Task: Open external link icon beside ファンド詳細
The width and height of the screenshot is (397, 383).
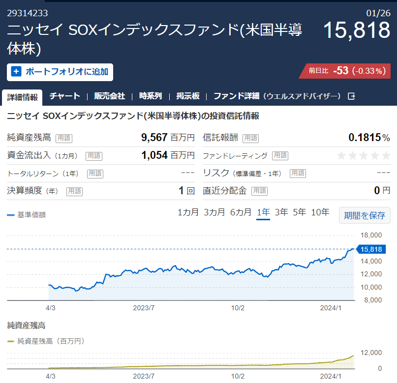Action: tap(351, 96)
